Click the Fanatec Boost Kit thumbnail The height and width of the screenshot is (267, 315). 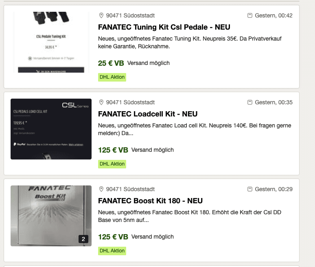pyautogui.click(x=51, y=216)
